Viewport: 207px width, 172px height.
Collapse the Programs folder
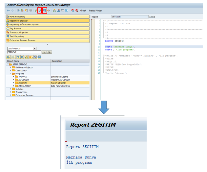click(x=11, y=74)
